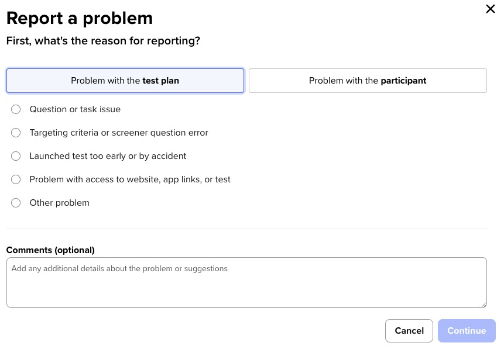The image size is (504, 353).
Task: Click the Launched test too early label text
Action: coord(108,156)
